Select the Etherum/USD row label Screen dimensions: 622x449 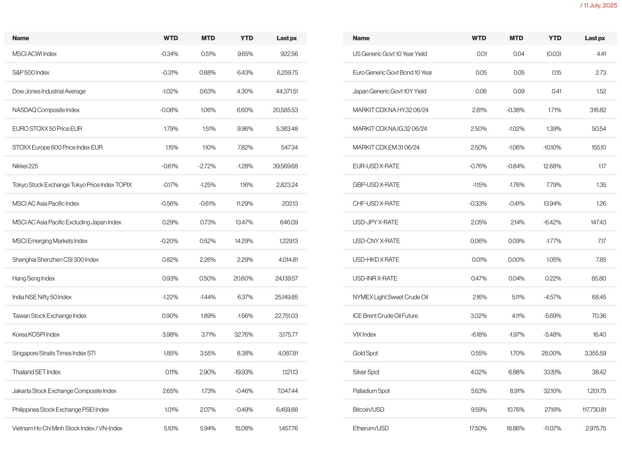coord(370,428)
